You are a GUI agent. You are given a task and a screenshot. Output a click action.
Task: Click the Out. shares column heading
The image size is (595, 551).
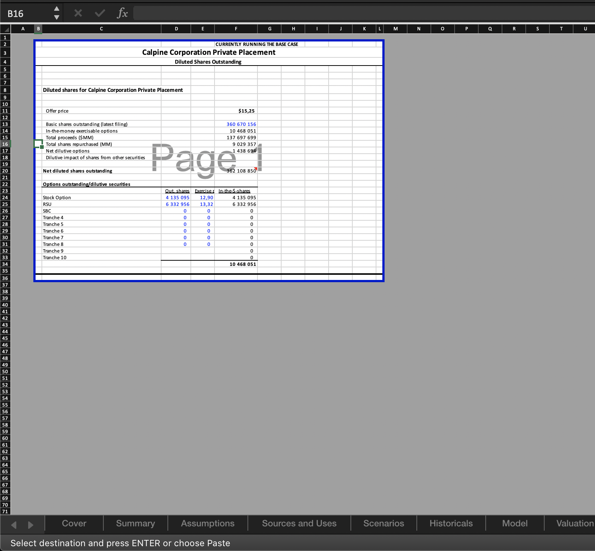point(177,191)
